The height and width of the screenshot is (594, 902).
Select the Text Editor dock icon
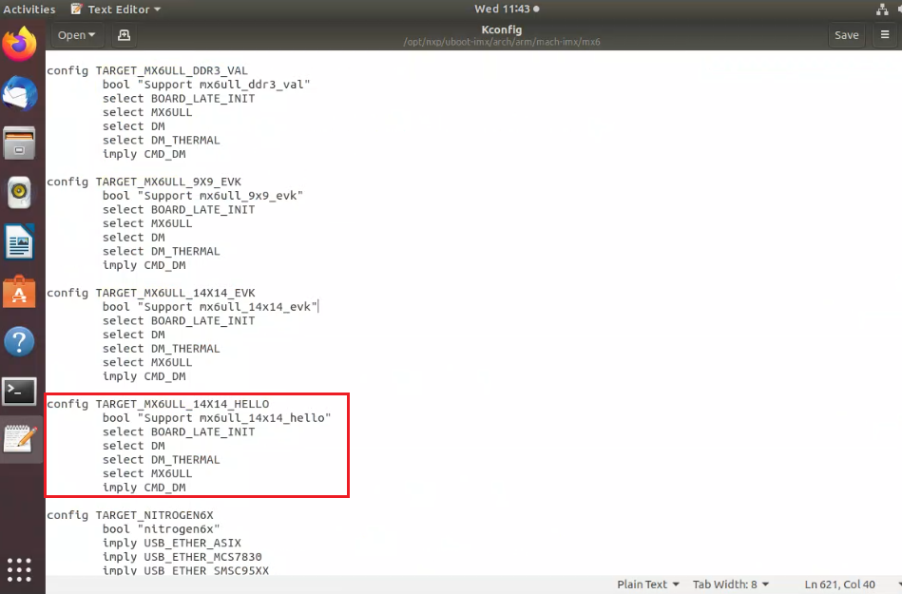21,440
